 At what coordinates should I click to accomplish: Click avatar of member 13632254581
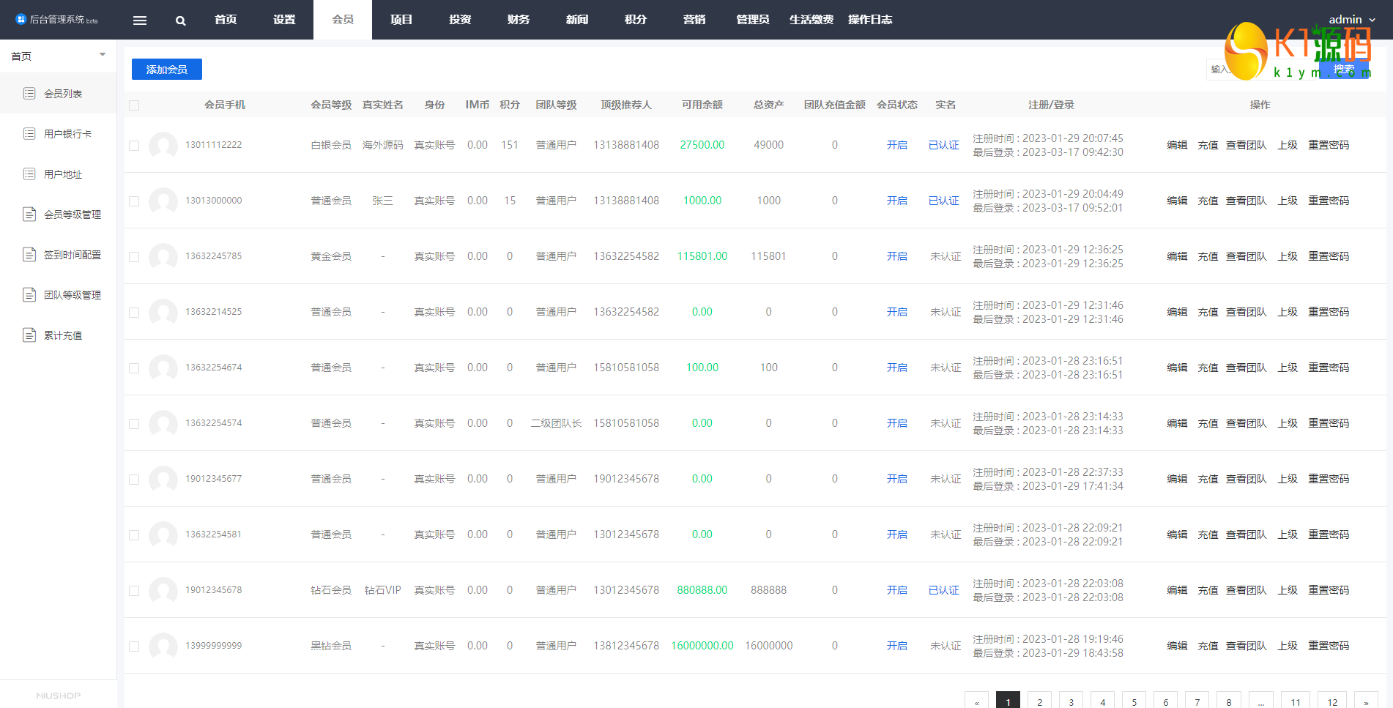coord(163,534)
